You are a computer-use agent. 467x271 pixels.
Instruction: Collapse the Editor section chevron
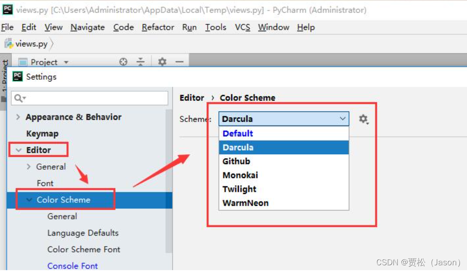click(x=19, y=150)
